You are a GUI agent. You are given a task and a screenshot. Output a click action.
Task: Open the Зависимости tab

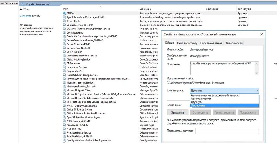(x=234, y=43)
